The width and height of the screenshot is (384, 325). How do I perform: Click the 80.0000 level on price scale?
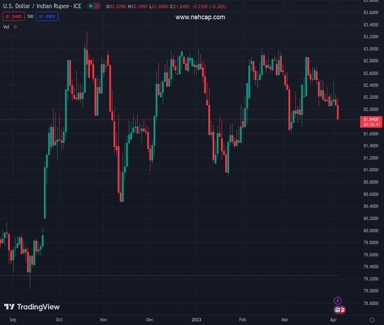[370, 231]
